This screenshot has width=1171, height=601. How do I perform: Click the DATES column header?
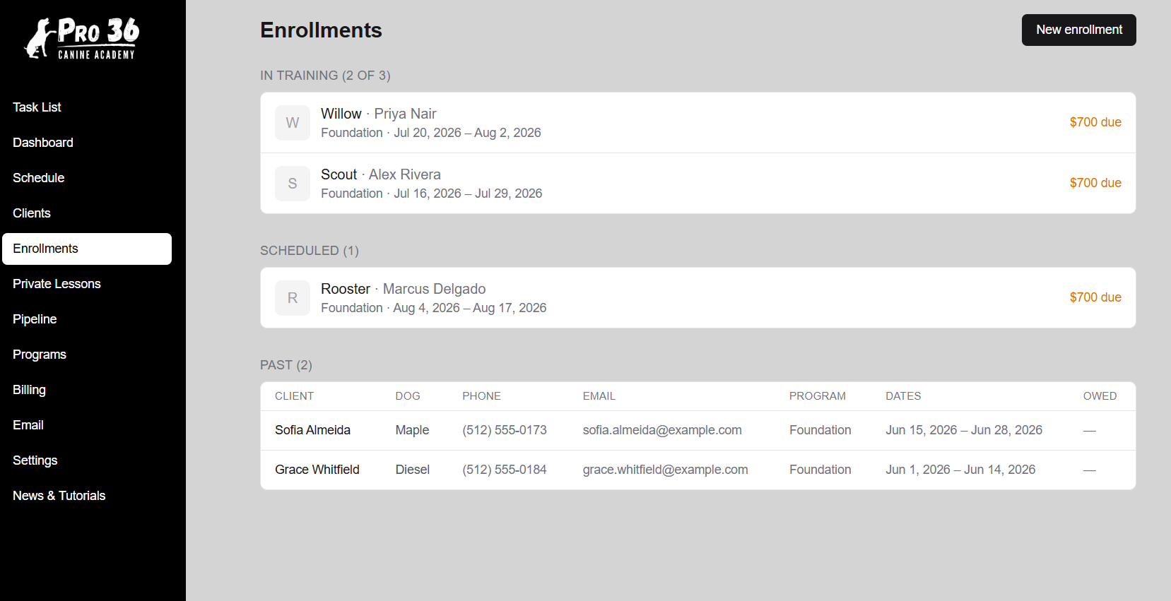tap(903, 396)
